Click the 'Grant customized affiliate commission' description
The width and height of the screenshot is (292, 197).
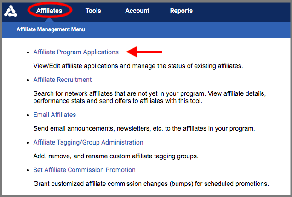pyautogui.click(x=151, y=184)
